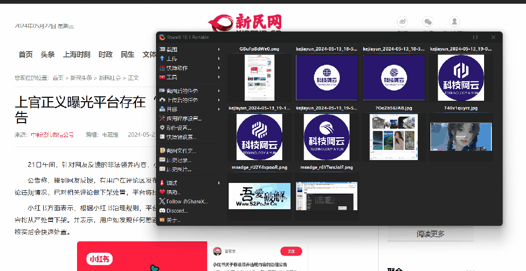Expand the 调试 submenu arrow

(x=219, y=183)
